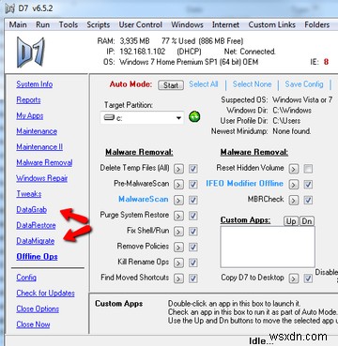
Task: Click the Auto Mode Start button
Action: tap(171, 85)
